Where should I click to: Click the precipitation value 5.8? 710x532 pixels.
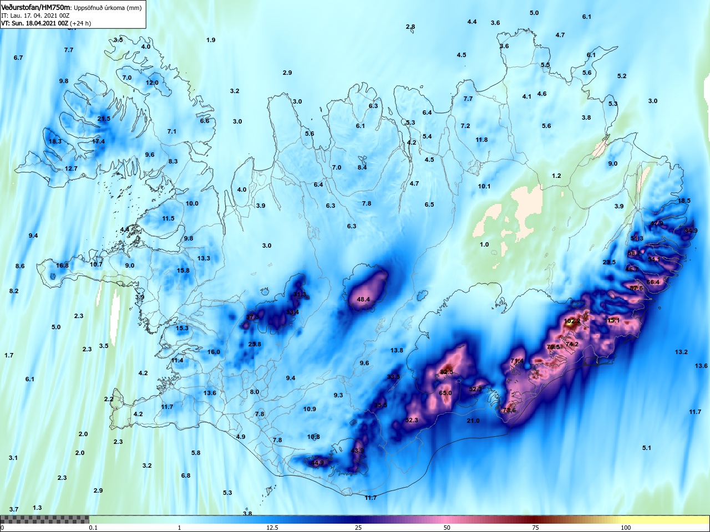tap(196, 453)
